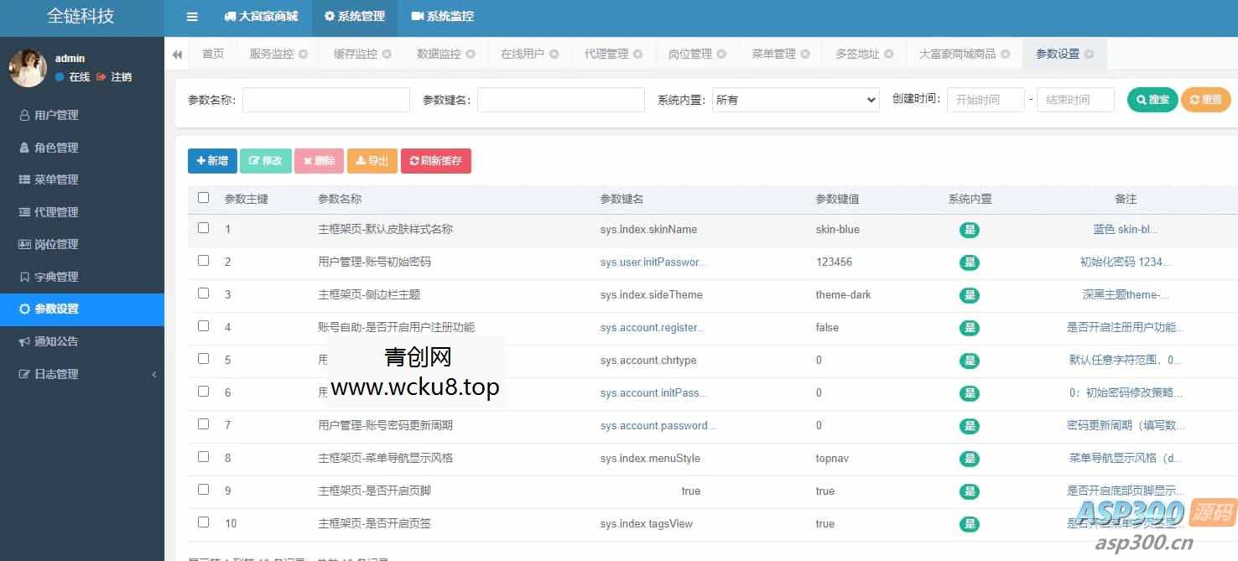Click inside the 参数名称 input field

tap(325, 99)
